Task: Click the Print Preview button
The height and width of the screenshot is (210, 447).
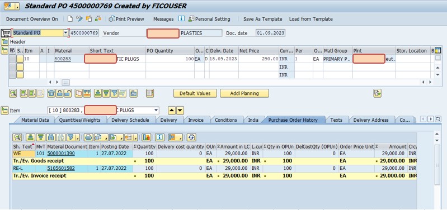Action: tap(126, 19)
